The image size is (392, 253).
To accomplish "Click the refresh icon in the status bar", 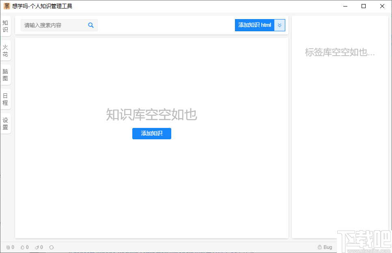I will pos(52,247).
